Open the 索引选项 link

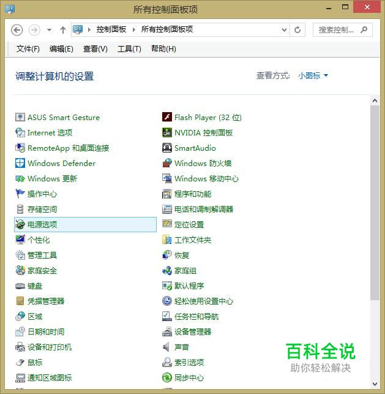(189, 362)
